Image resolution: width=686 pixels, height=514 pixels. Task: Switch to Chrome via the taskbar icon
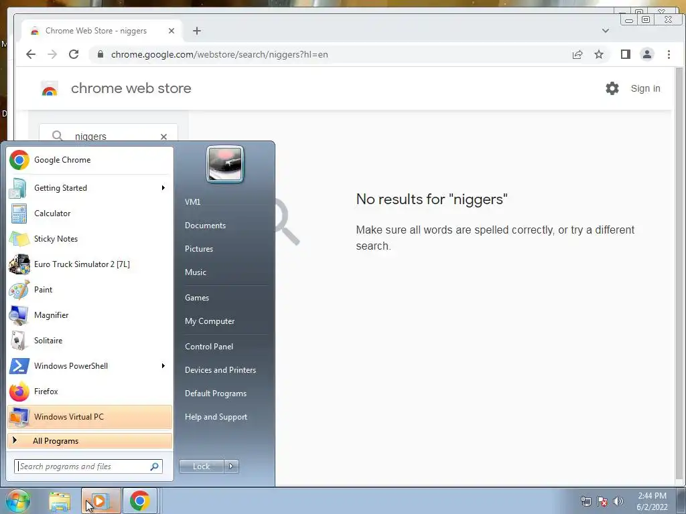click(x=139, y=501)
